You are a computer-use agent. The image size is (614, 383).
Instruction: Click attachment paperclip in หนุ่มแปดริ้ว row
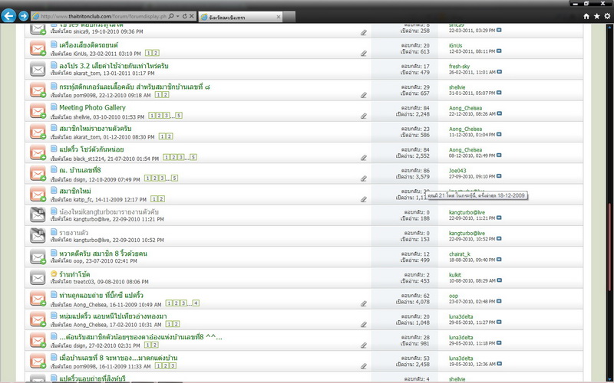click(x=364, y=325)
